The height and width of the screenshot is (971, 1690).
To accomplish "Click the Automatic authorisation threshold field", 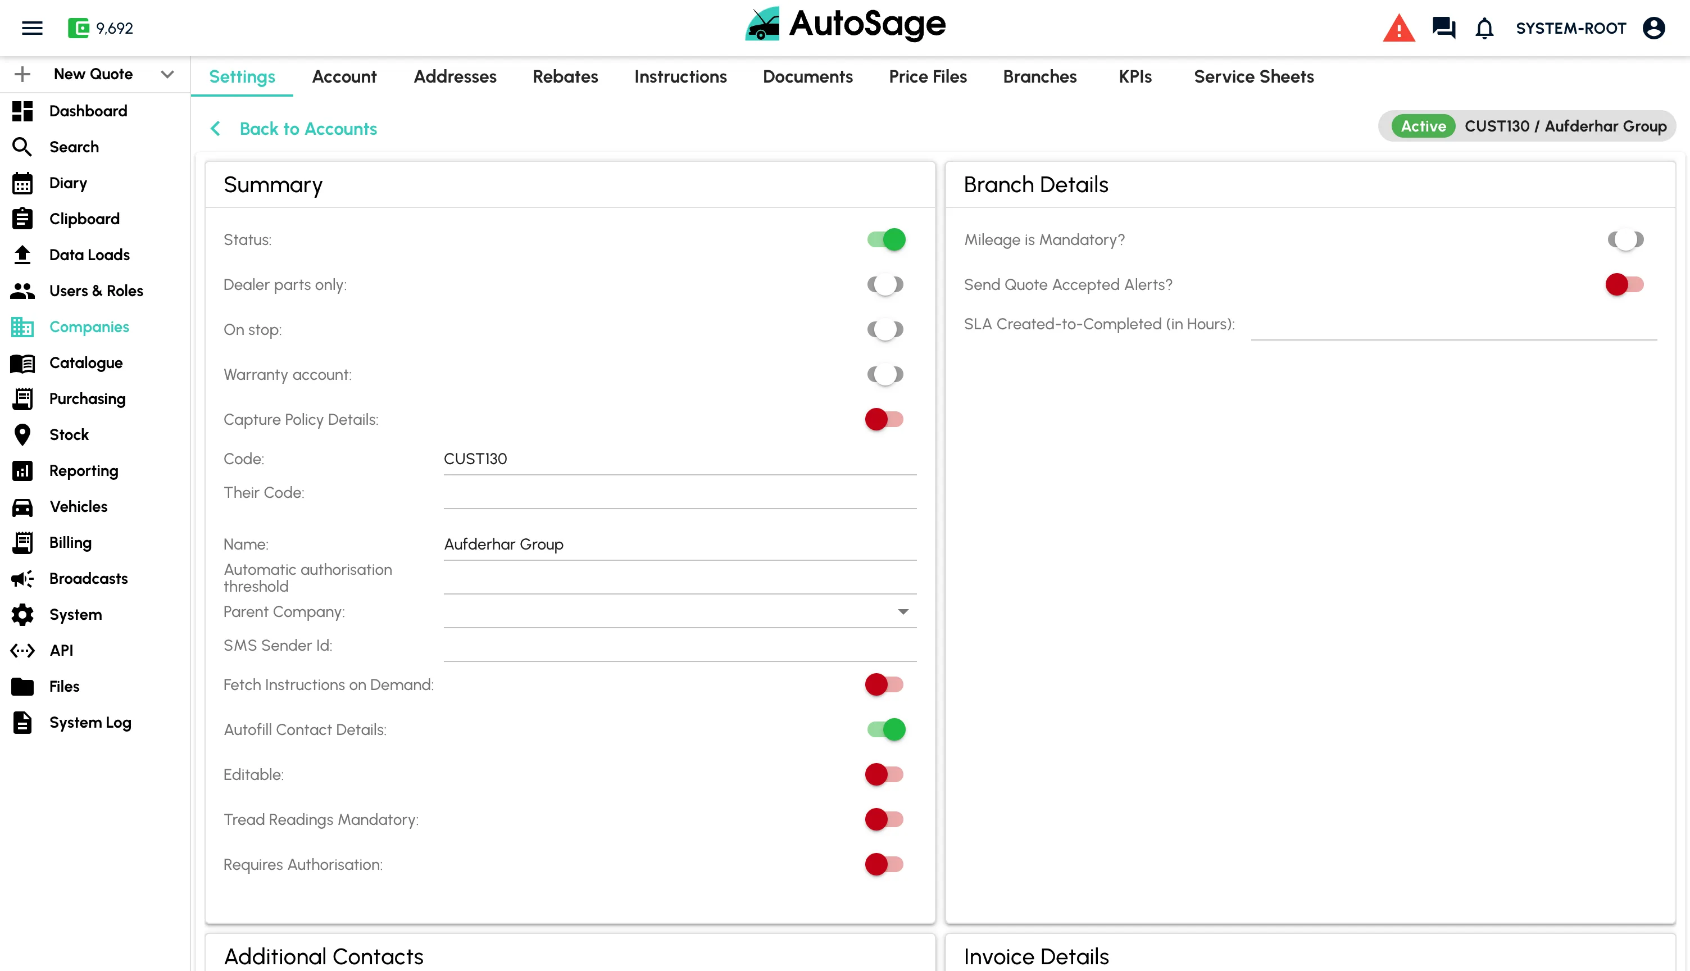I will coord(680,578).
